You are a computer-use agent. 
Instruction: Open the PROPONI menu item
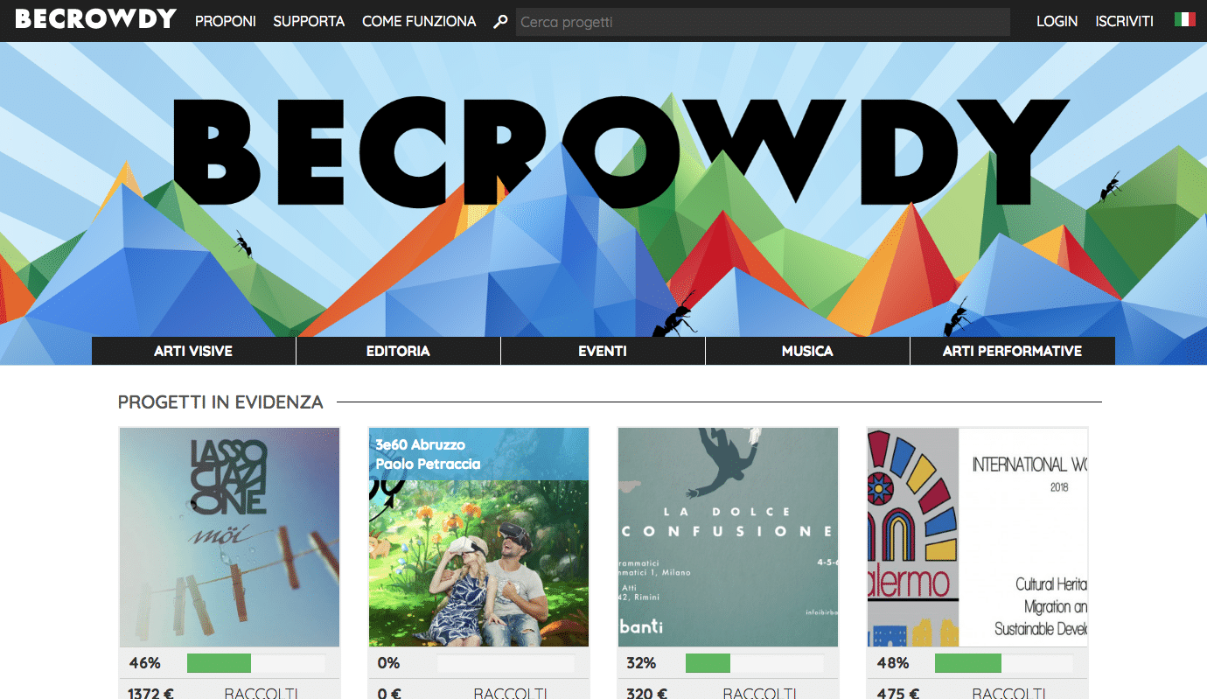coord(225,21)
